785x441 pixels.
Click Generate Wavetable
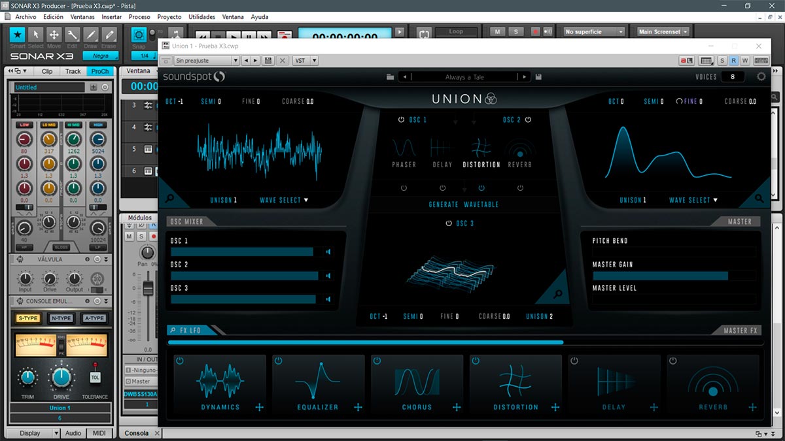click(464, 204)
